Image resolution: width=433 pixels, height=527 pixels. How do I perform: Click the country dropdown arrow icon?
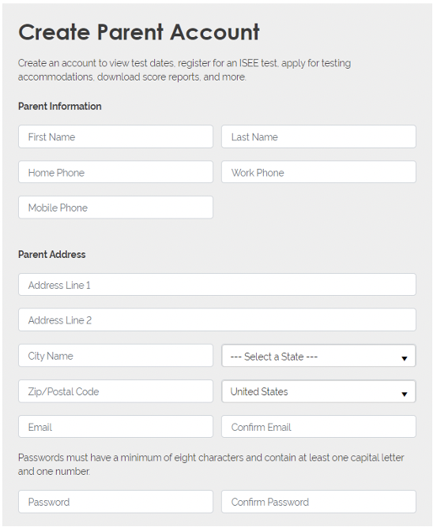[x=405, y=394]
